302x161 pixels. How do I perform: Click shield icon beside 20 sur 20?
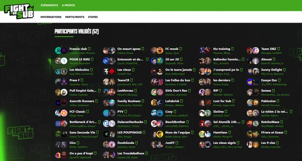click(x=181, y=59)
